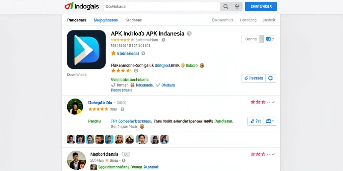Click the blue icon button right of Sonne
The height and width of the screenshot is (171, 343).
point(270,39)
